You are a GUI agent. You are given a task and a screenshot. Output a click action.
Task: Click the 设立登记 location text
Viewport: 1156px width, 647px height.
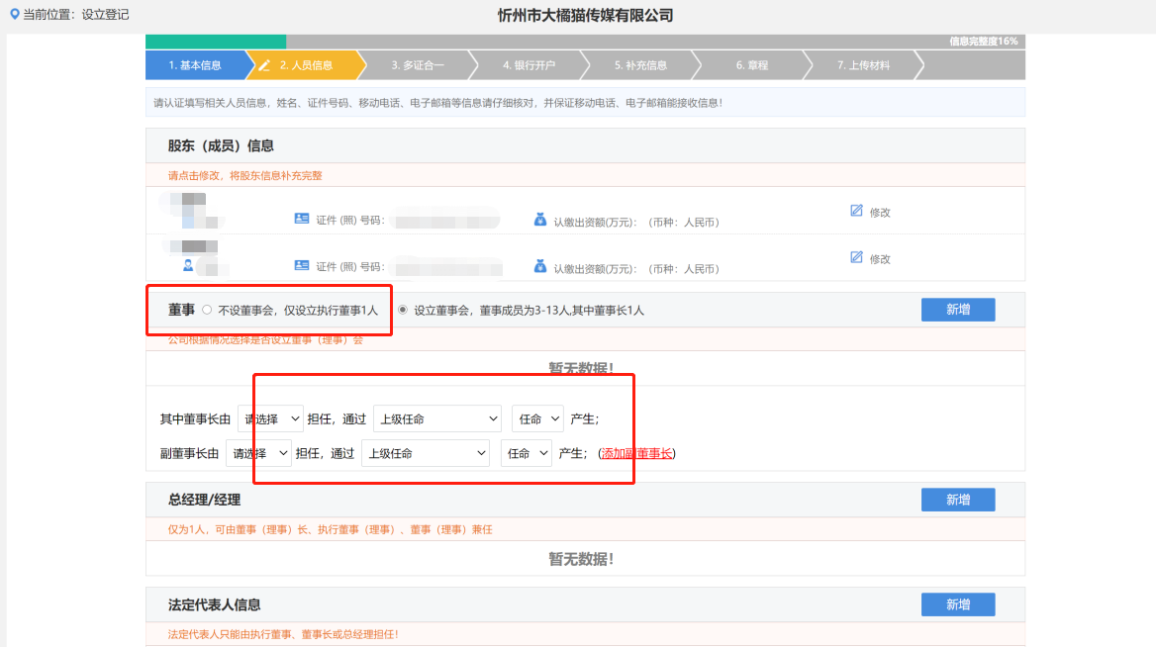106,14
